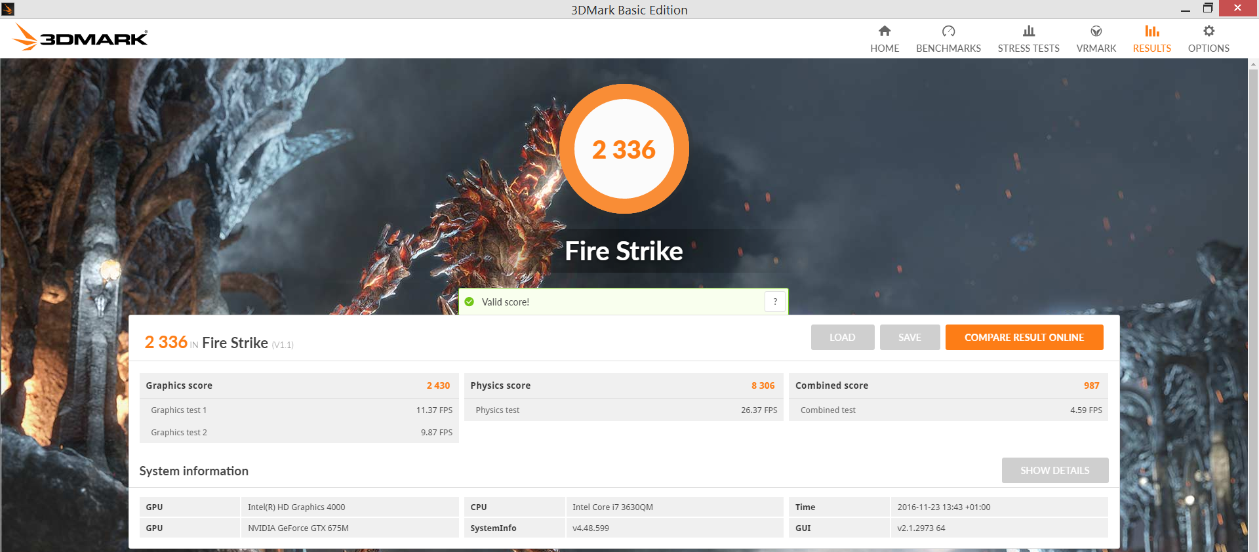Click the 3DMark Basic Edition window title

[629, 10]
